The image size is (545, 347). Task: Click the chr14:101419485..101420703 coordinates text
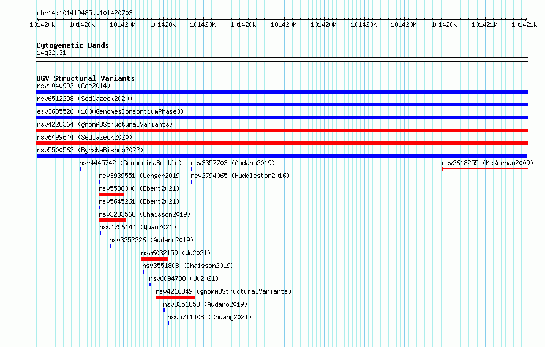click(85, 13)
